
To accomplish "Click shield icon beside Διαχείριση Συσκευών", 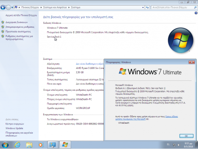I will [3, 22].
